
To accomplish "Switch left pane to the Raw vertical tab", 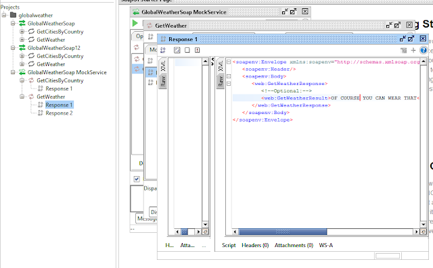I will point(163,81).
